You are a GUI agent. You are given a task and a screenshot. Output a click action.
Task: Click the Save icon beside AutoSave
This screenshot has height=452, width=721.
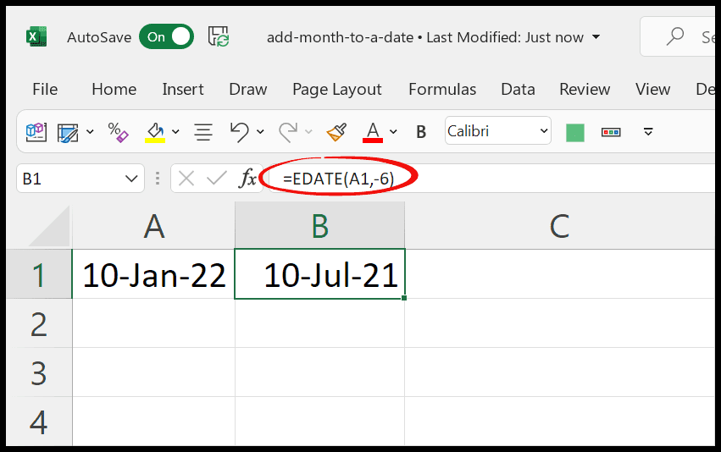tap(219, 36)
